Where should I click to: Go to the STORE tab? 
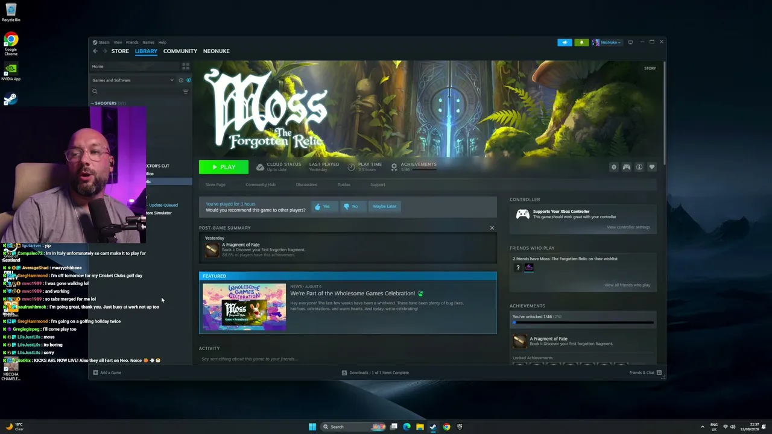(x=120, y=51)
